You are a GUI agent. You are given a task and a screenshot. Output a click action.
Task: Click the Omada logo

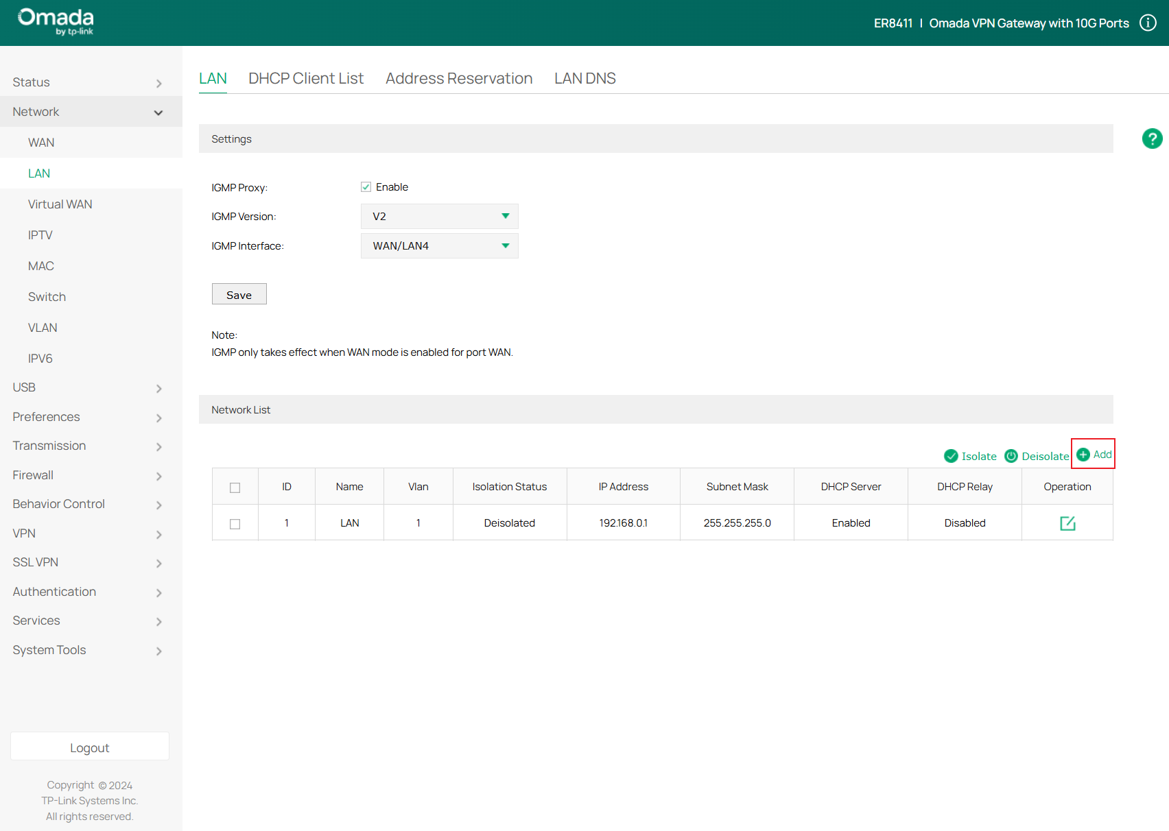(55, 21)
